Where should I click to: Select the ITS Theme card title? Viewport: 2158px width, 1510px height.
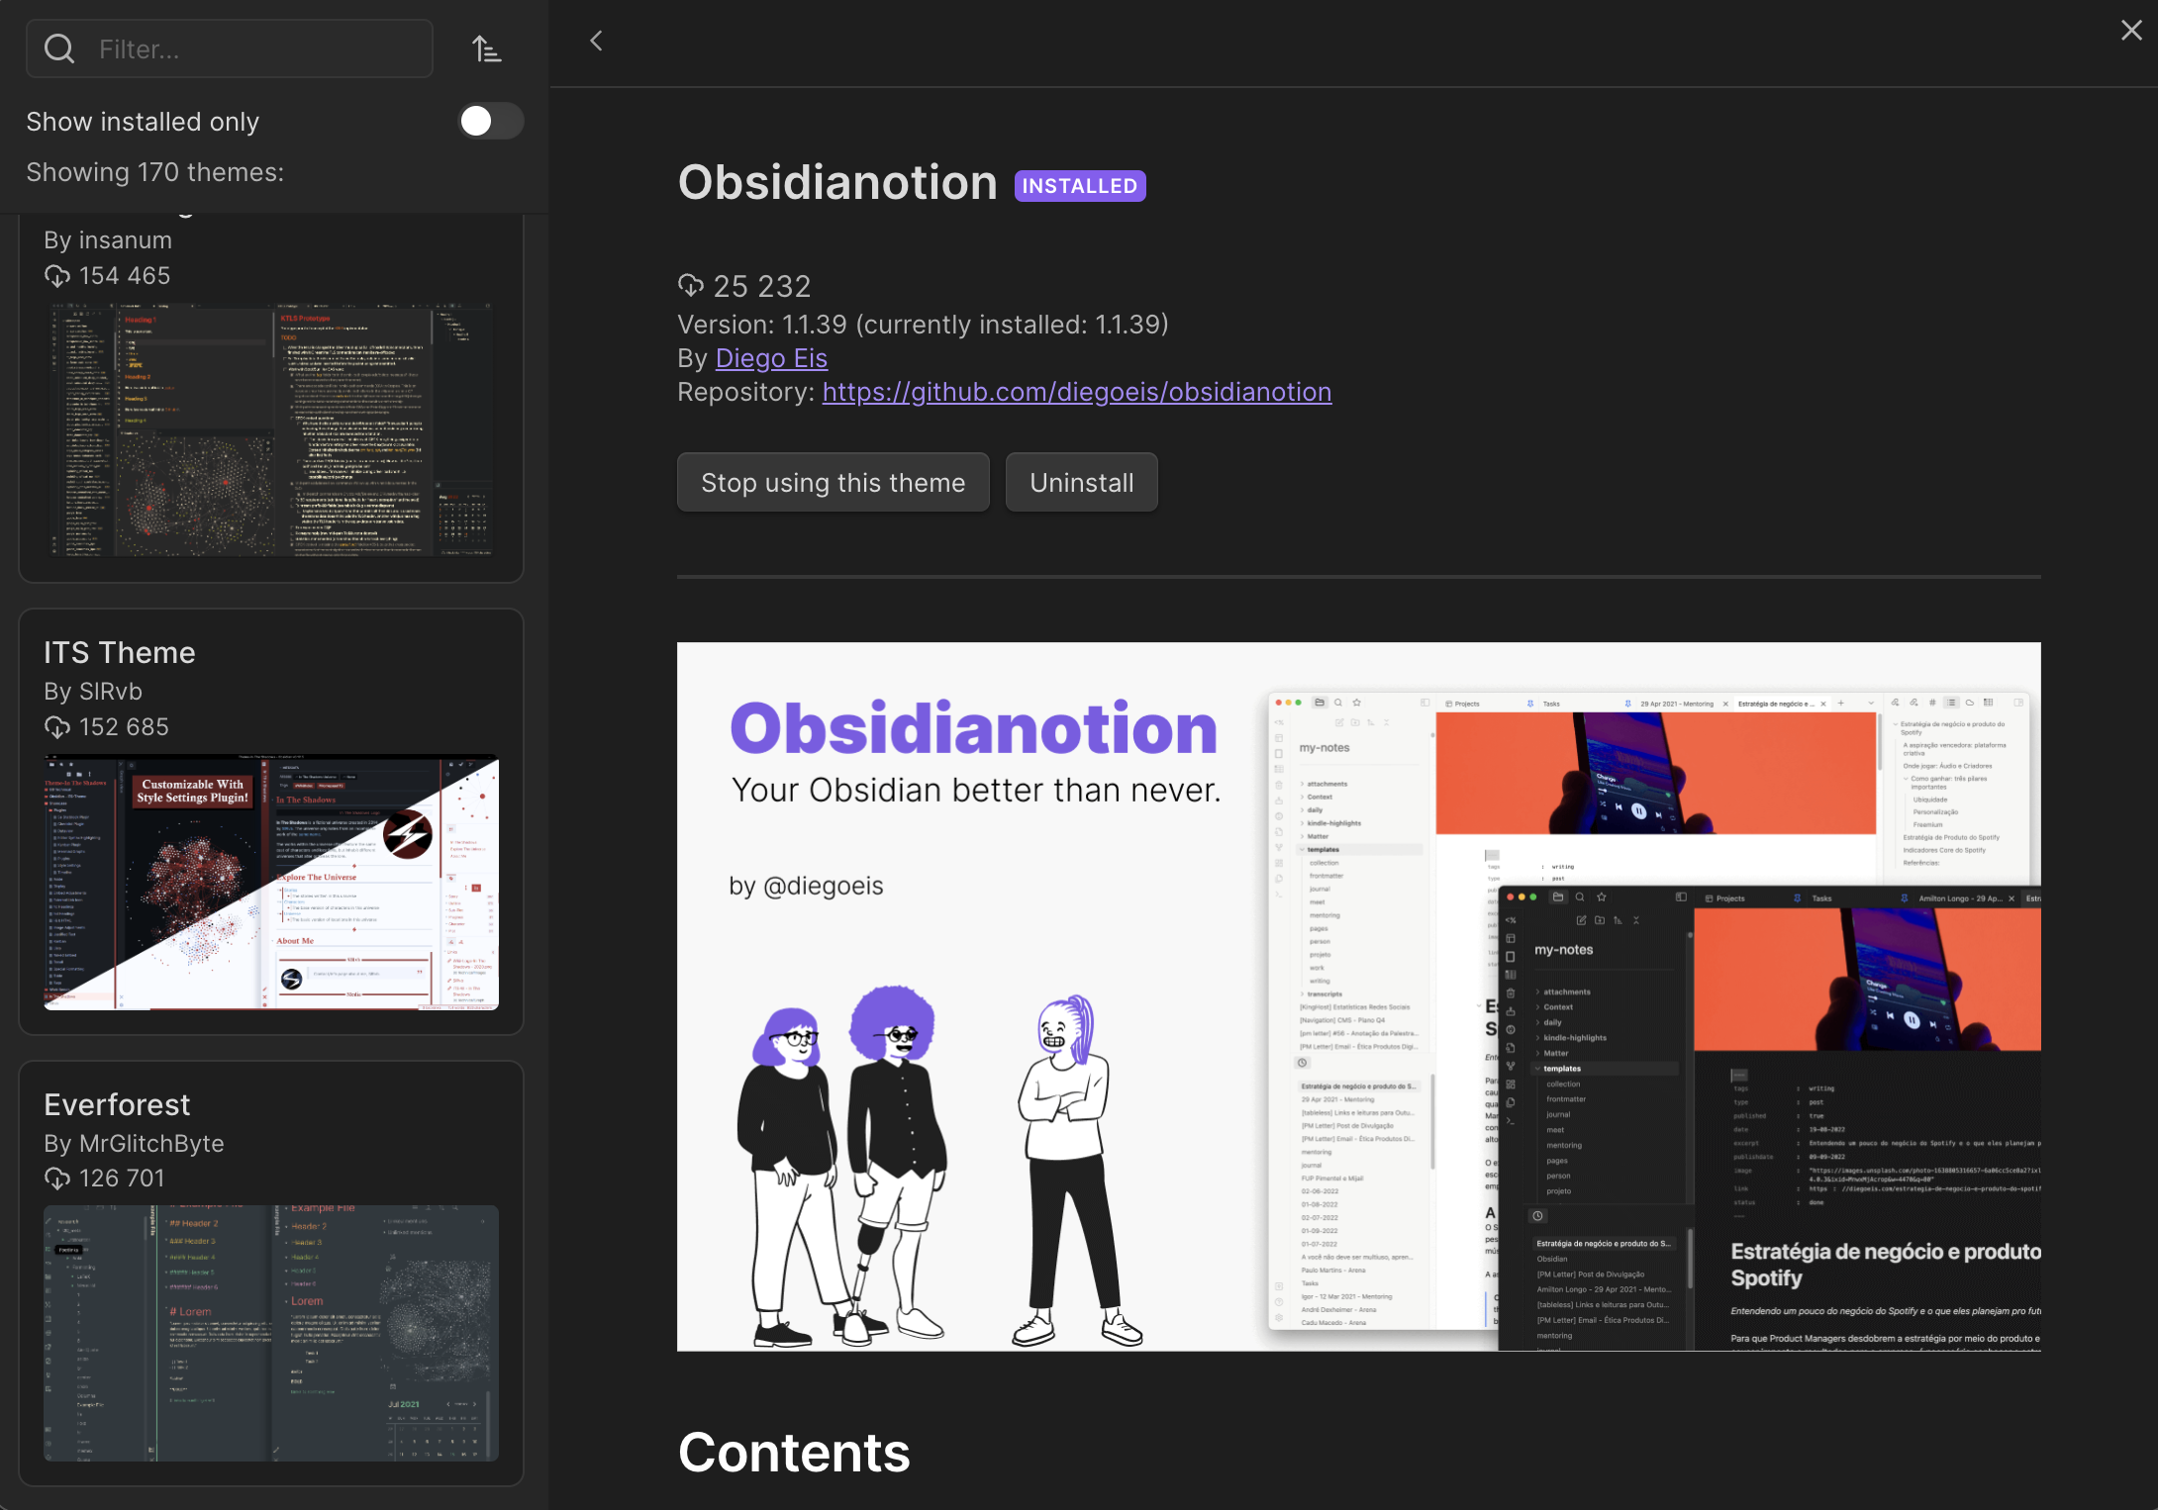point(120,653)
